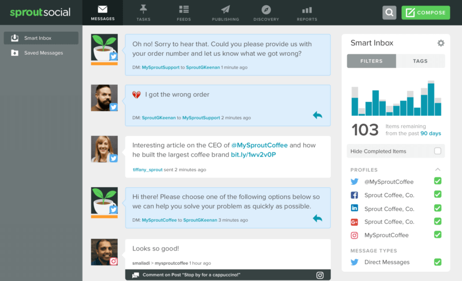This screenshot has height=281, width=462.
Task: Open the bit.ly/1wv2v0P link
Action: (x=254, y=155)
